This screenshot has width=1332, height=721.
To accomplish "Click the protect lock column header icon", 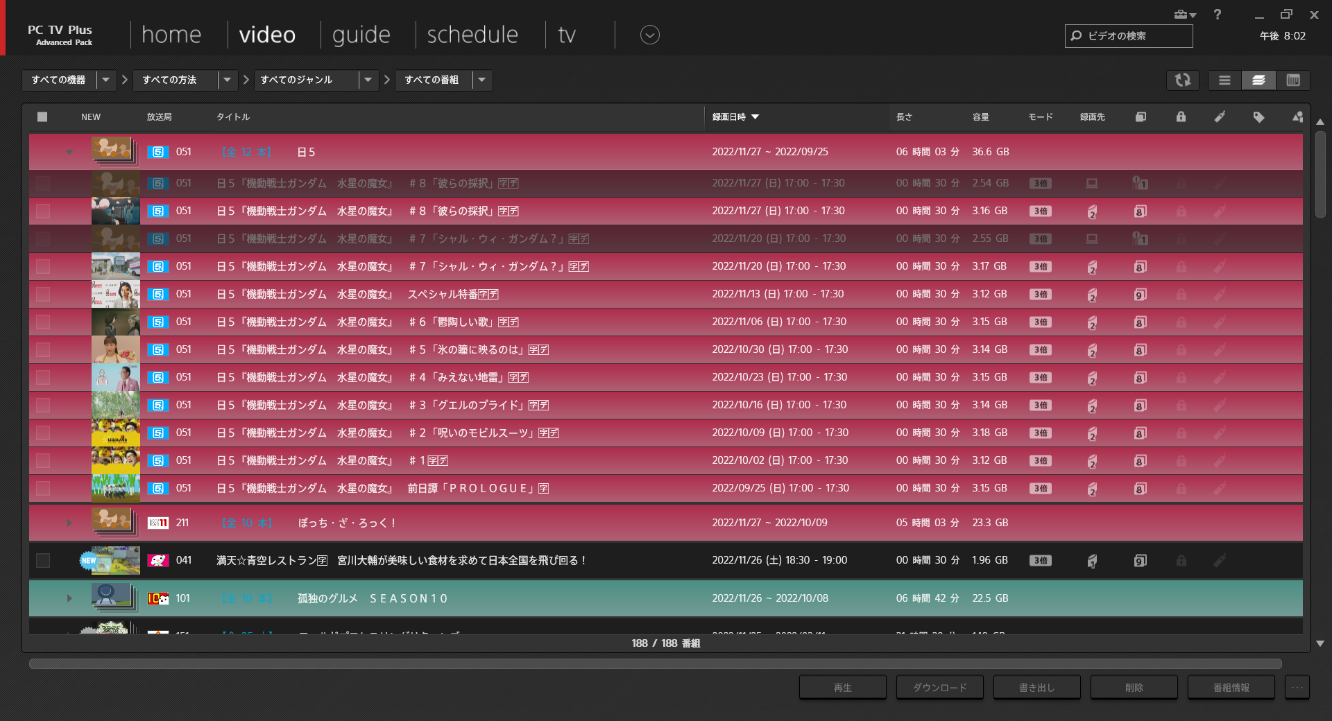I will [x=1181, y=117].
